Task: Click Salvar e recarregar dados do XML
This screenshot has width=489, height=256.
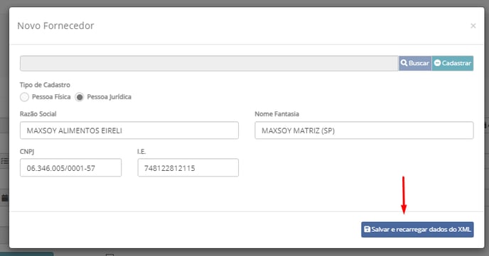Action: coord(417,230)
